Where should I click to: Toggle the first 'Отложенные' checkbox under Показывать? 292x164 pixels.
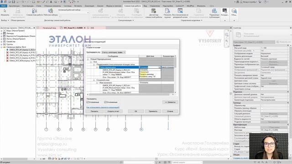(88, 102)
